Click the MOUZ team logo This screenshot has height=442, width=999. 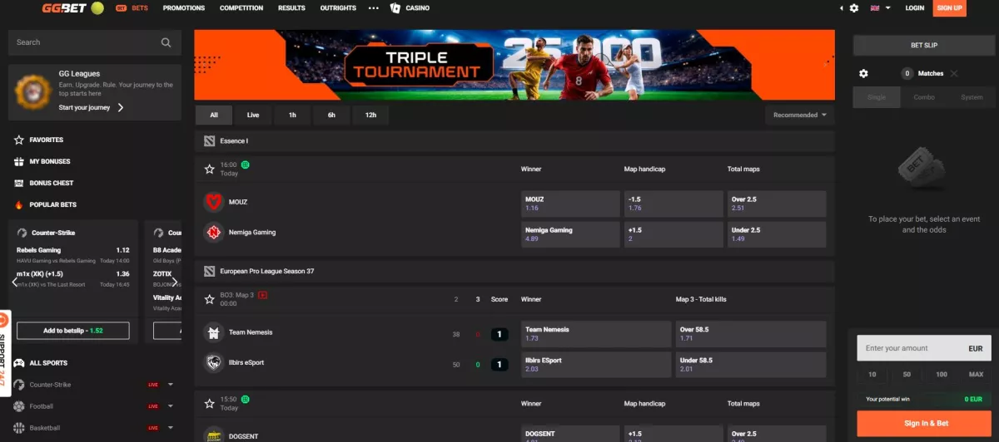214,202
